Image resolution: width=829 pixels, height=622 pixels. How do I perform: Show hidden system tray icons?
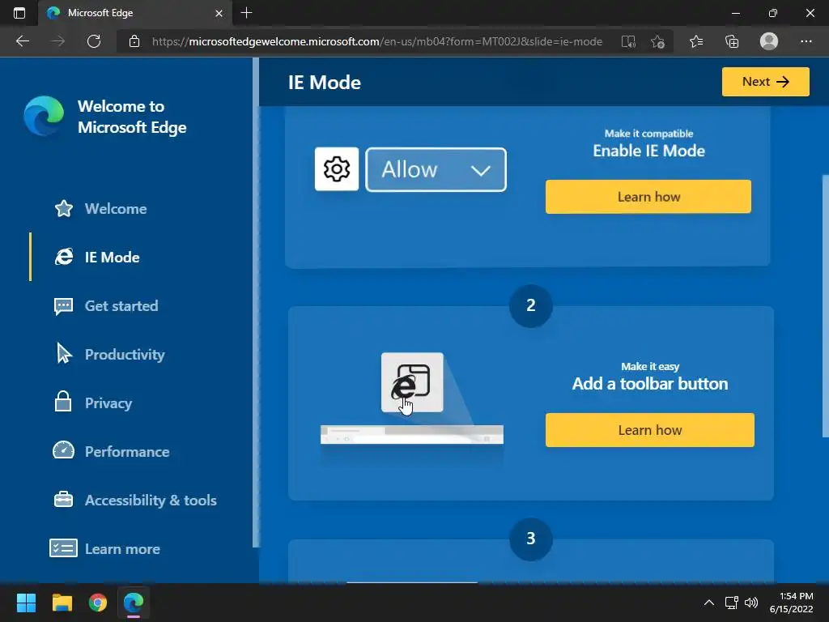(709, 603)
